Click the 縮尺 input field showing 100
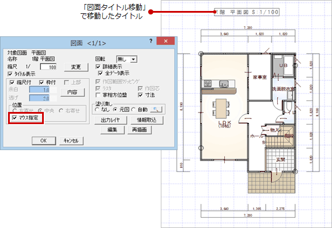The width and height of the screenshot is (332, 228). coord(48,67)
